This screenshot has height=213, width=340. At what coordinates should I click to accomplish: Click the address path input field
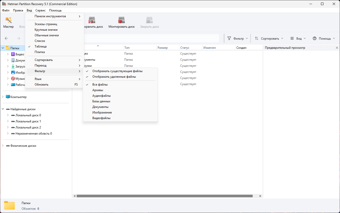pyautogui.click(x=151, y=38)
